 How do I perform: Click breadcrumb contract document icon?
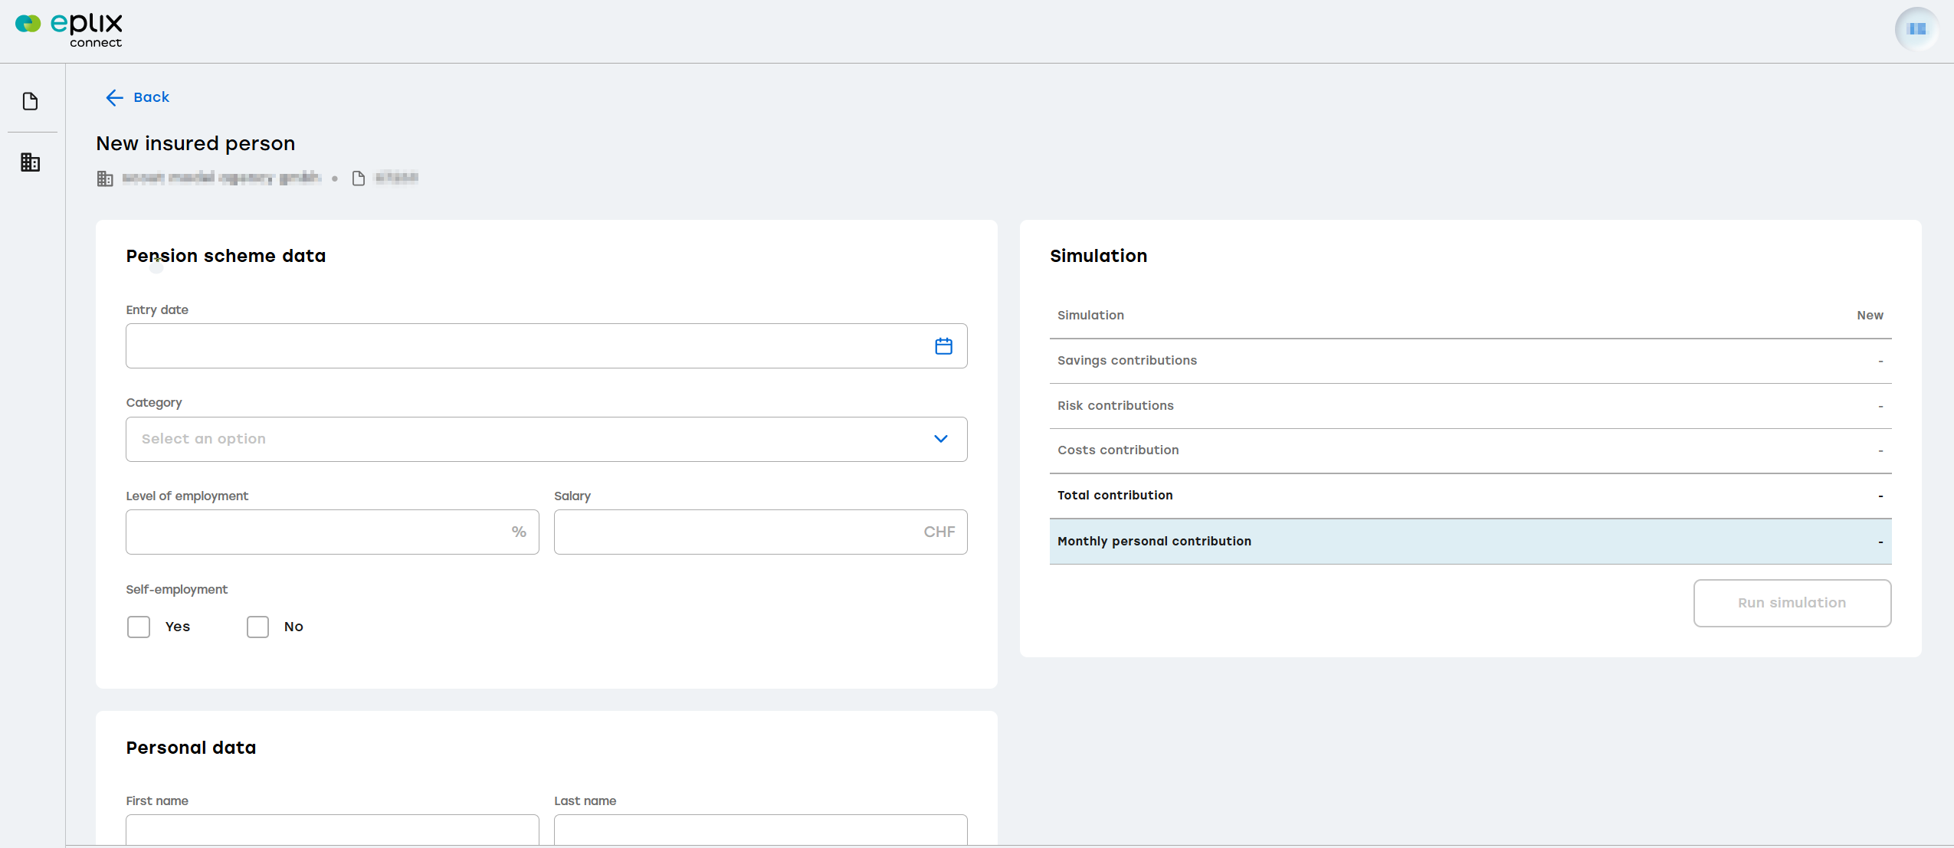click(x=358, y=178)
